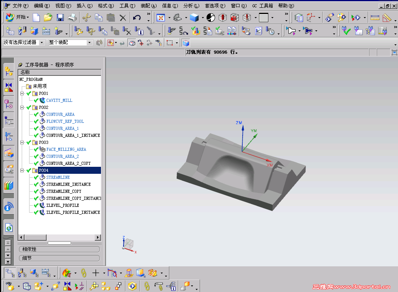Select the CAVITY_MILL operation

pyautogui.click(x=59, y=101)
